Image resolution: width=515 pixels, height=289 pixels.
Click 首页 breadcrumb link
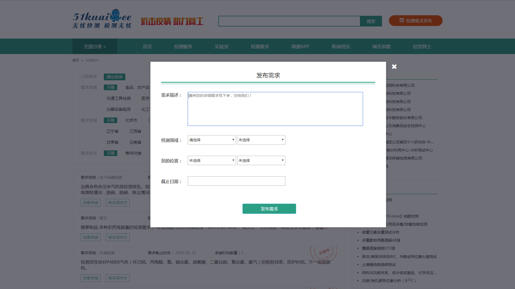coord(76,60)
